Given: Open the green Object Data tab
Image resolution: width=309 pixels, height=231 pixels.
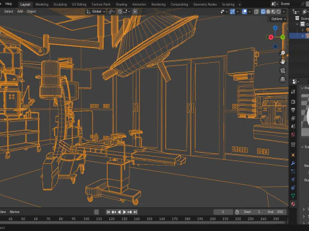Looking at the screenshot, I should 293,196.
